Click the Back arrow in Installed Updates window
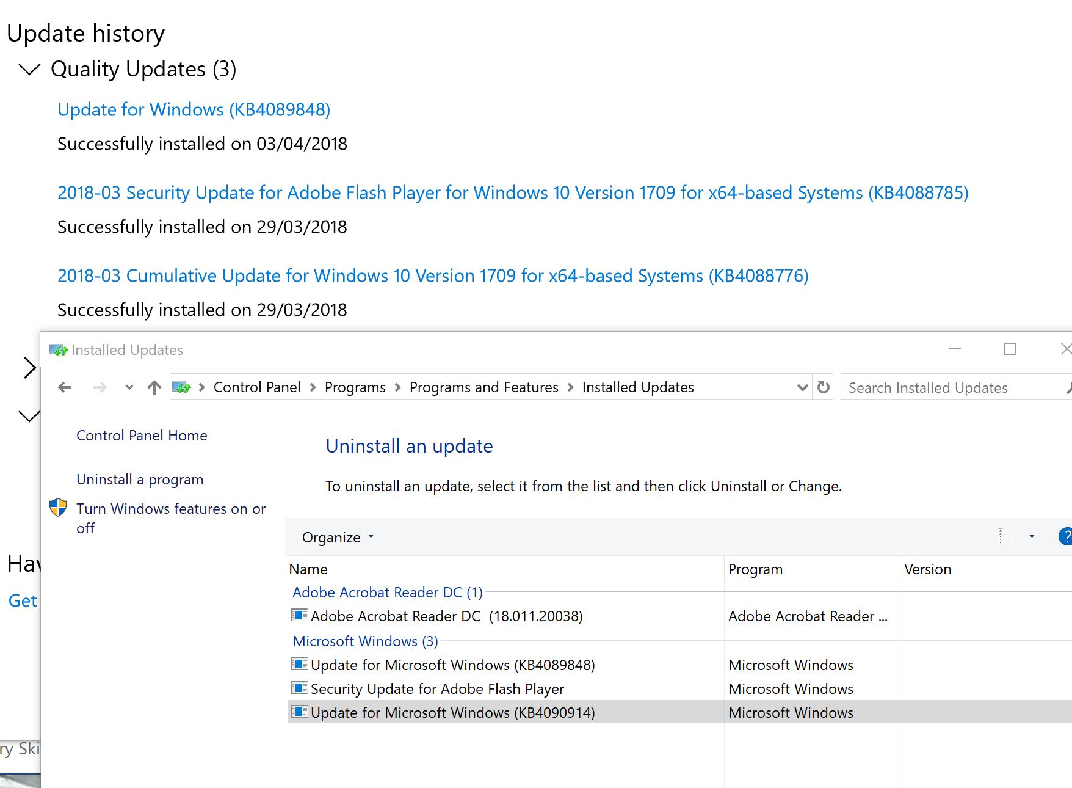 pyautogui.click(x=65, y=387)
